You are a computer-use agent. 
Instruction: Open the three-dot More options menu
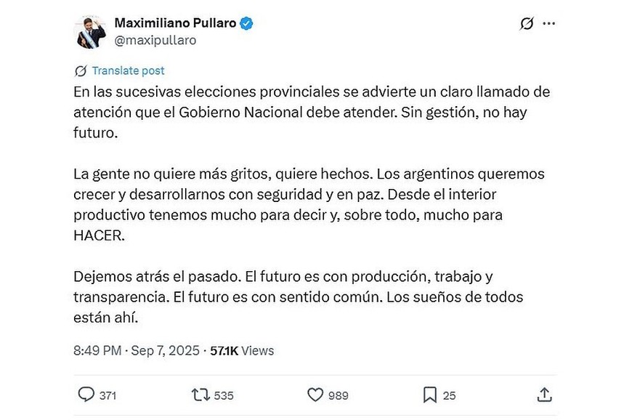[x=549, y=24]
